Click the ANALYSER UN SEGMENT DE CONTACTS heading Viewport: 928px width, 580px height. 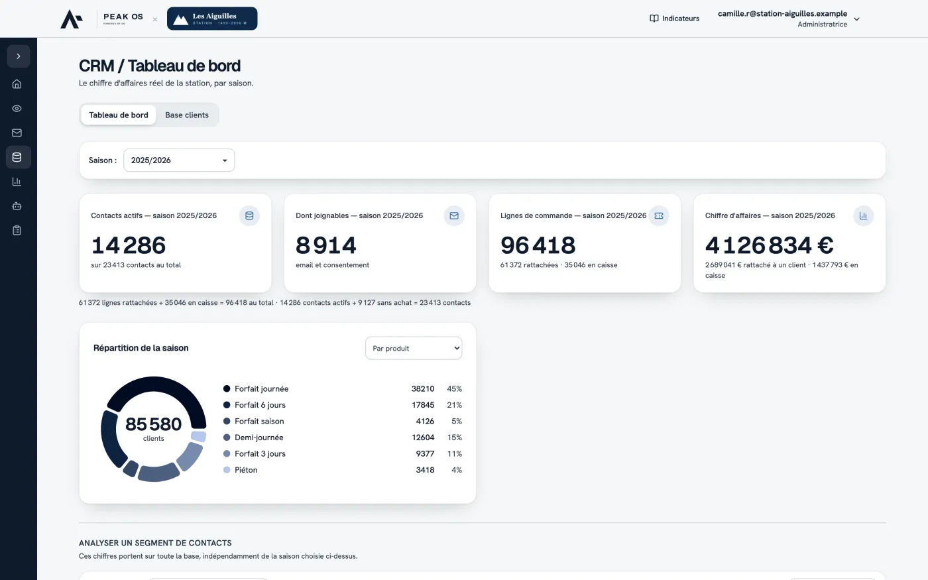point(155,543)
